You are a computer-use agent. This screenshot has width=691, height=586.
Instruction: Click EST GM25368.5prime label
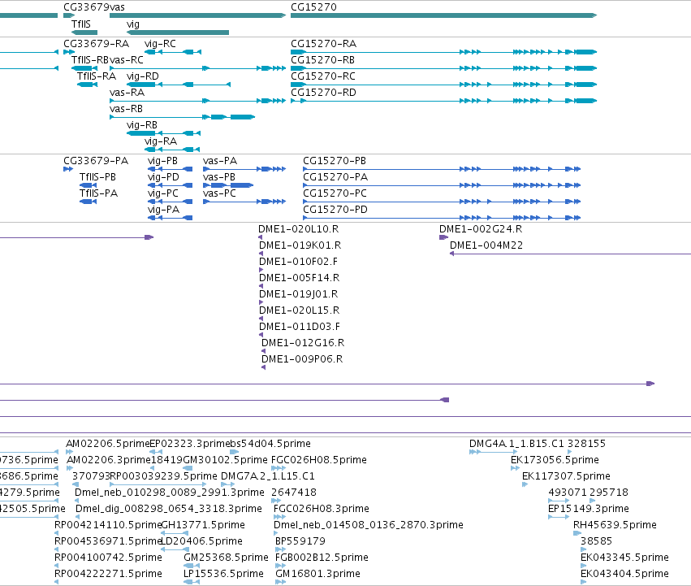[x=226, y=558]
